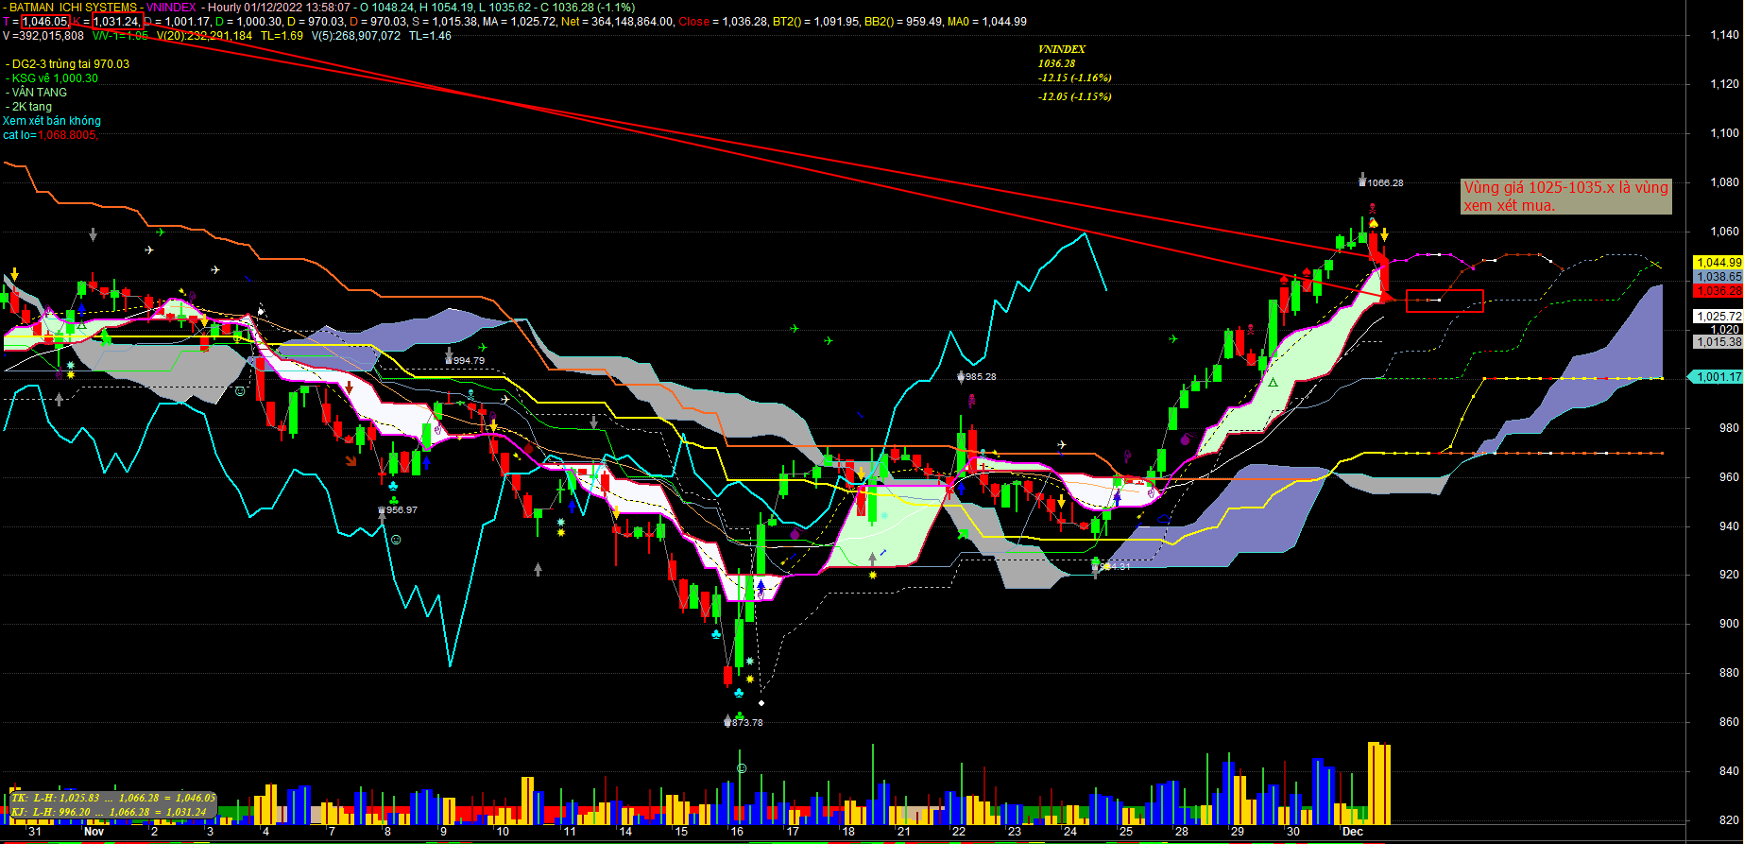Click the volume readout 'V =392,015,808'
This screenshot has width=1744, height=844.
pos(43,35)
